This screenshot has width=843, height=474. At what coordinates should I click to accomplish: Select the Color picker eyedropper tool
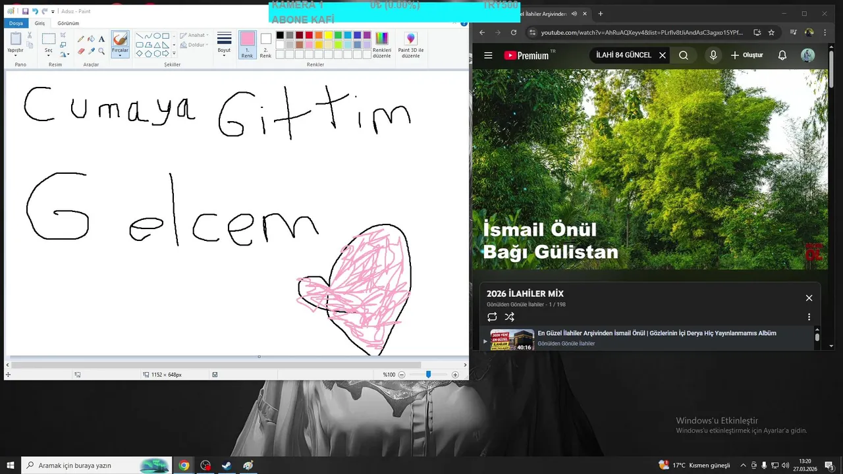click(x=91, y=51)
